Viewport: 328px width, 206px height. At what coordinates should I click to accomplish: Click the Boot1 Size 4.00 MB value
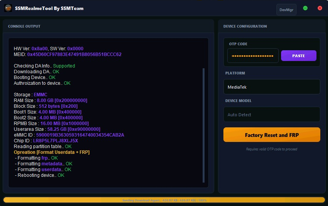click(x=60, y=112)
